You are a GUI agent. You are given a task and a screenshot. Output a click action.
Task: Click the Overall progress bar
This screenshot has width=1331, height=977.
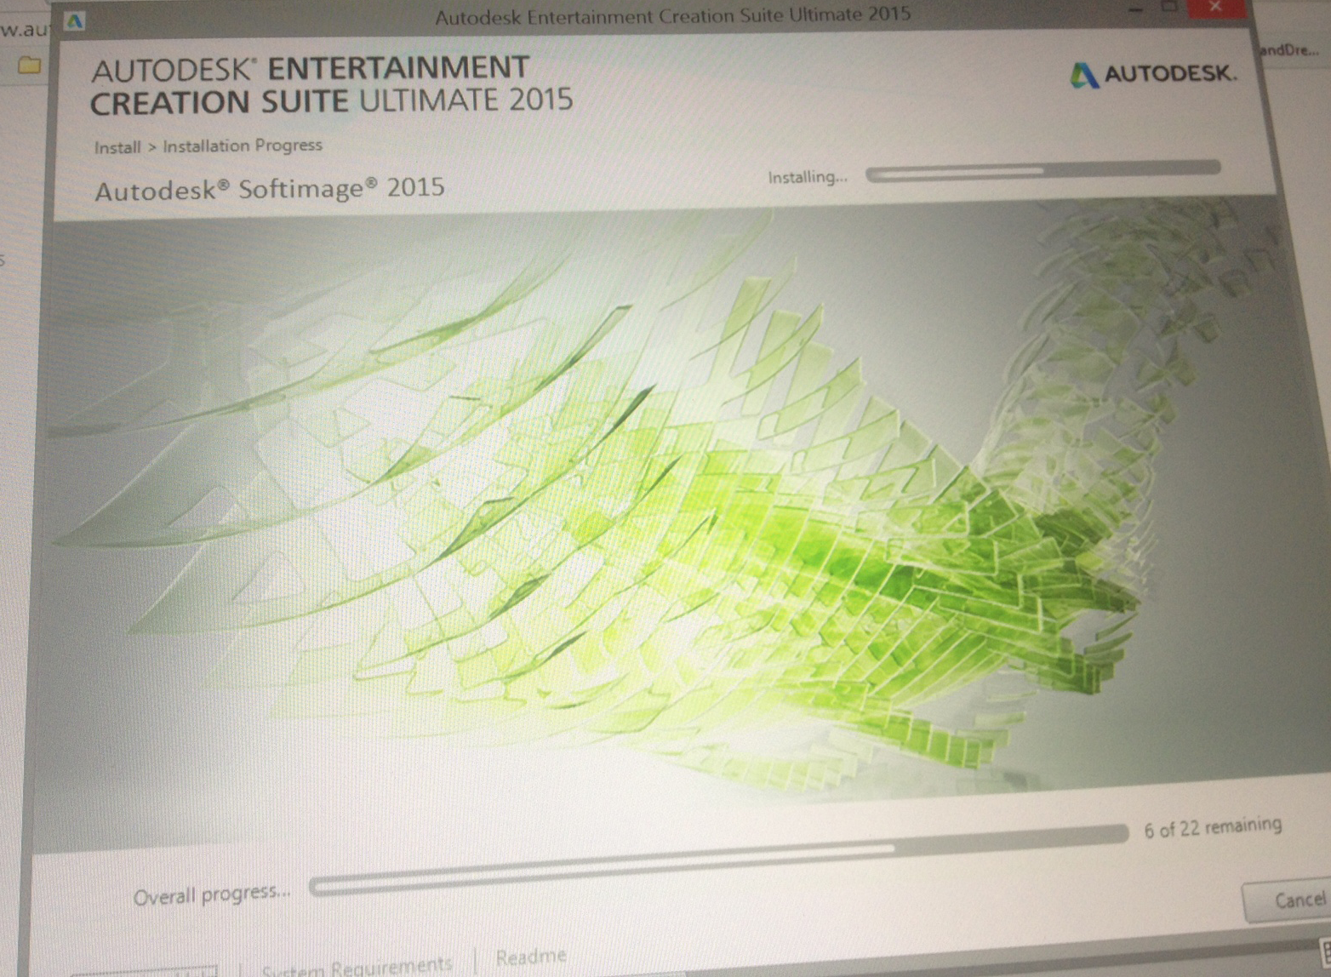point(718,860)
